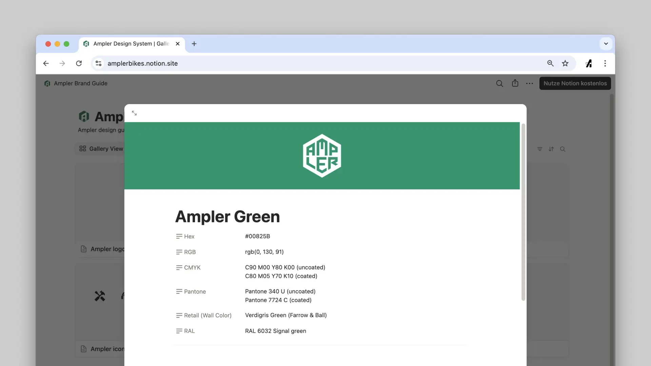Open the Chrome three-dot menu
Screen dimensions: 651x366
coord(605,63)
